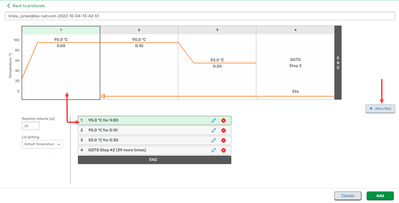399x203 pixels.
Task: Click the protocol name text field
Action: [x=200, y=16]
